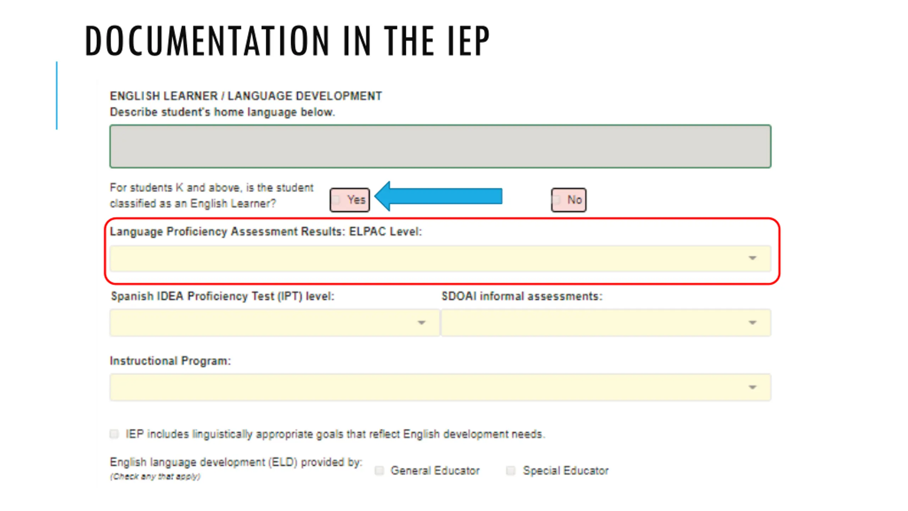Open the Spanish IDEA Proficiency Test level dropdown
The image size is (908, 511).
coord(275,323)
